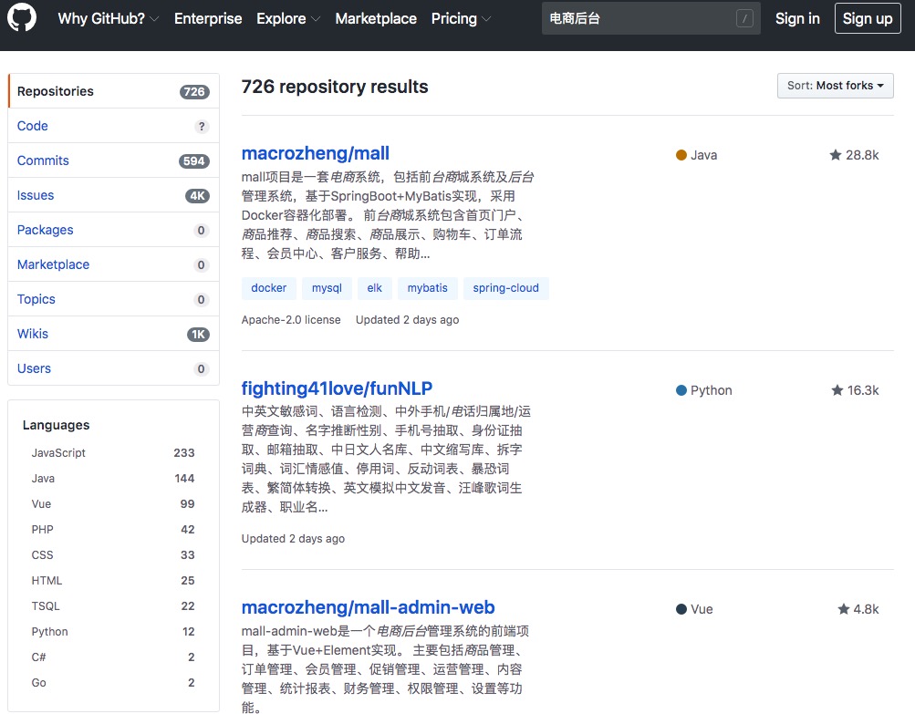Screen dimensions: 915x714
Task: Click the star icon beside 16.3k
Action: click(837, 390)
